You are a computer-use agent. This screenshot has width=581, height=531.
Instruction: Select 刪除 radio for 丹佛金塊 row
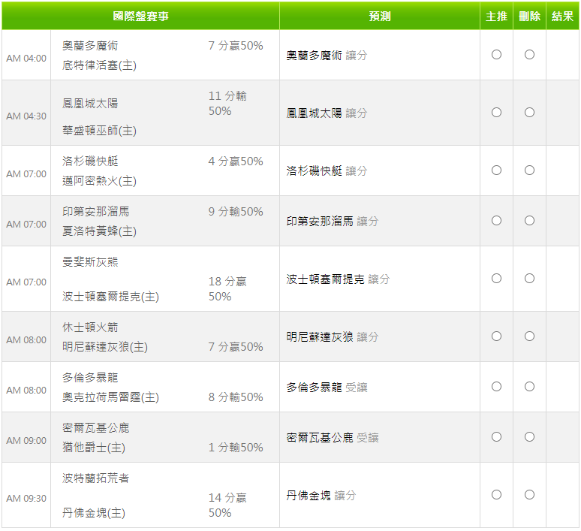[x=529, y=495]
